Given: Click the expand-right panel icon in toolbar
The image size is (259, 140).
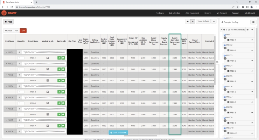Looking at the screenshot, I should 192,21.
